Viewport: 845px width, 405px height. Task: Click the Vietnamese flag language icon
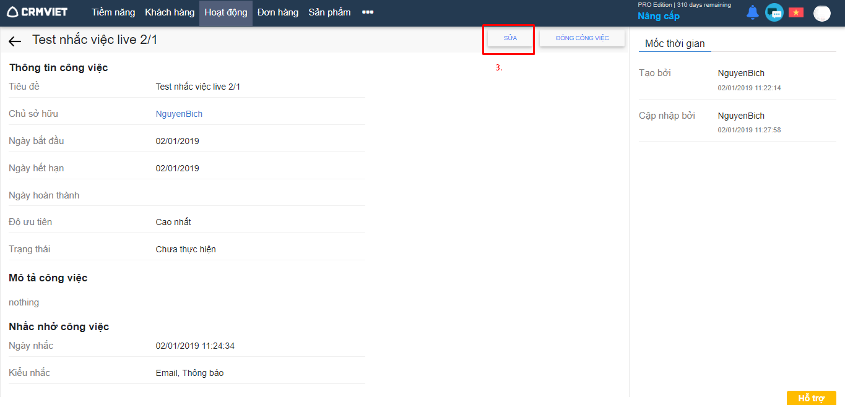(795, 12)
